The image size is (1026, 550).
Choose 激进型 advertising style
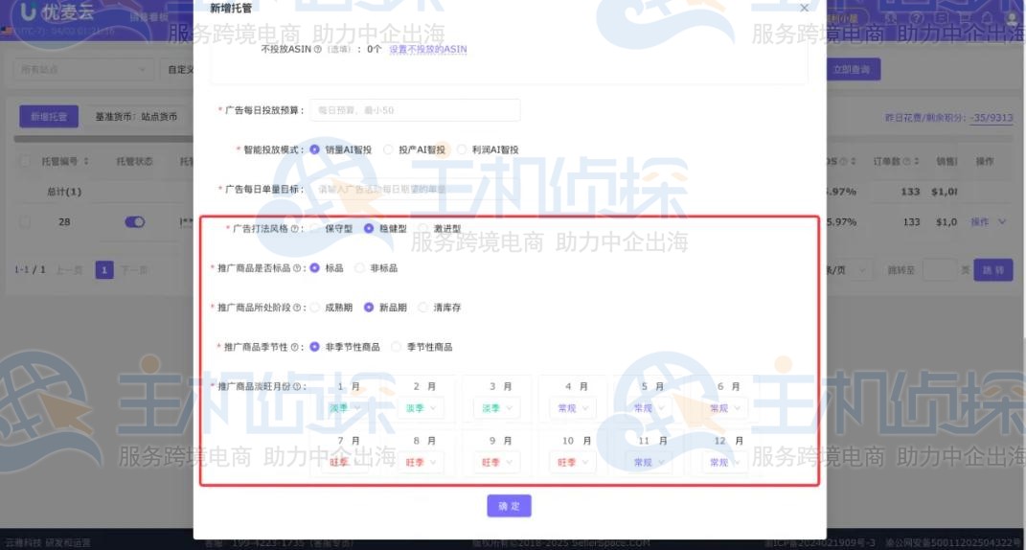(423, 229)
